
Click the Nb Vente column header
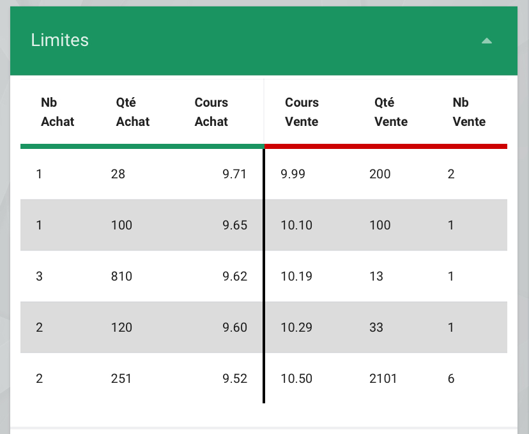click(469, 112)
